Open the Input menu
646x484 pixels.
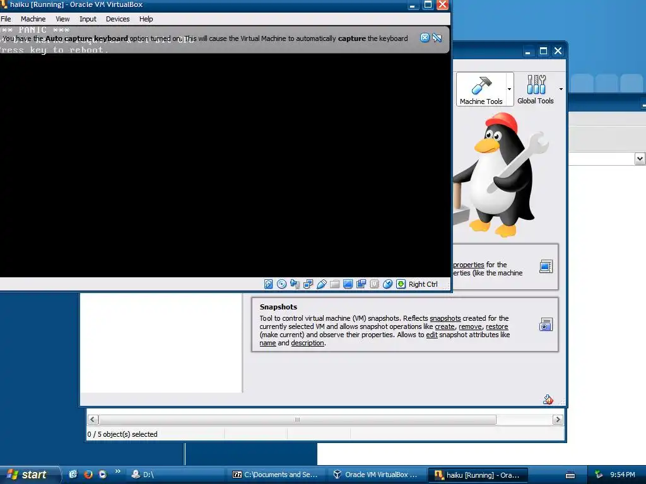coord(88,19)
